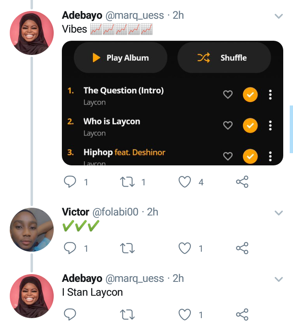Screen dimensions: 293x323
Task: Retweet Victor's checkmarks tweet
Action: (128, 248)
